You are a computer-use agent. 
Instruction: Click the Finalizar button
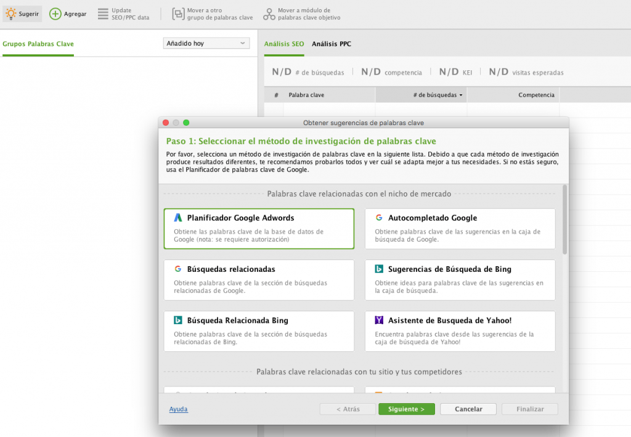[x=530, y=409]
